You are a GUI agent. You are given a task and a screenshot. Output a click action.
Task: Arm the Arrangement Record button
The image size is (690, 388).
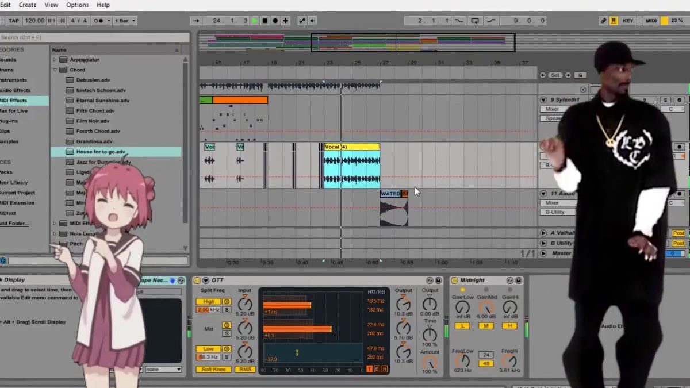click(x=275, y=21)
